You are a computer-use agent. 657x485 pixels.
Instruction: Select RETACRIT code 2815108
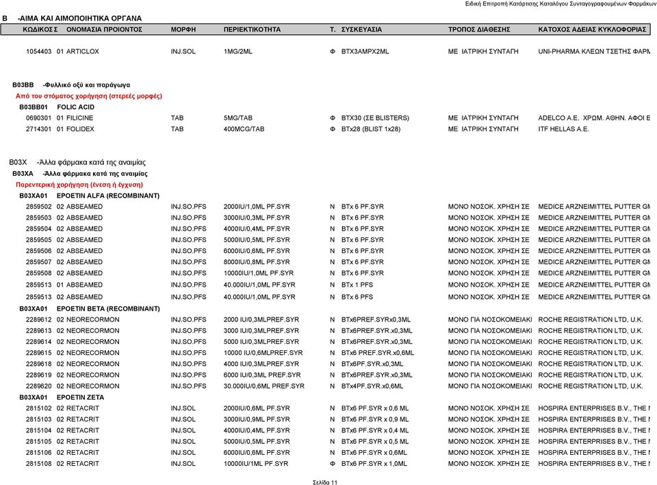click(38, 464)
